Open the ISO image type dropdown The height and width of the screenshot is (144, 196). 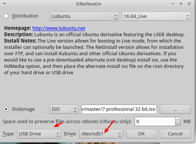click(64, 109)
